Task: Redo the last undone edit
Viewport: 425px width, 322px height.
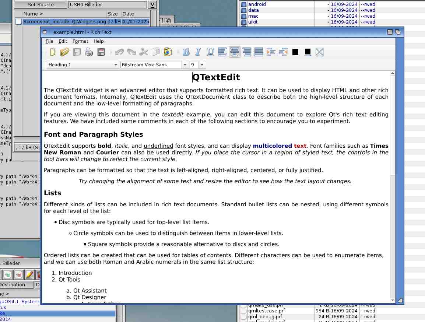Action: pos(131,52)
